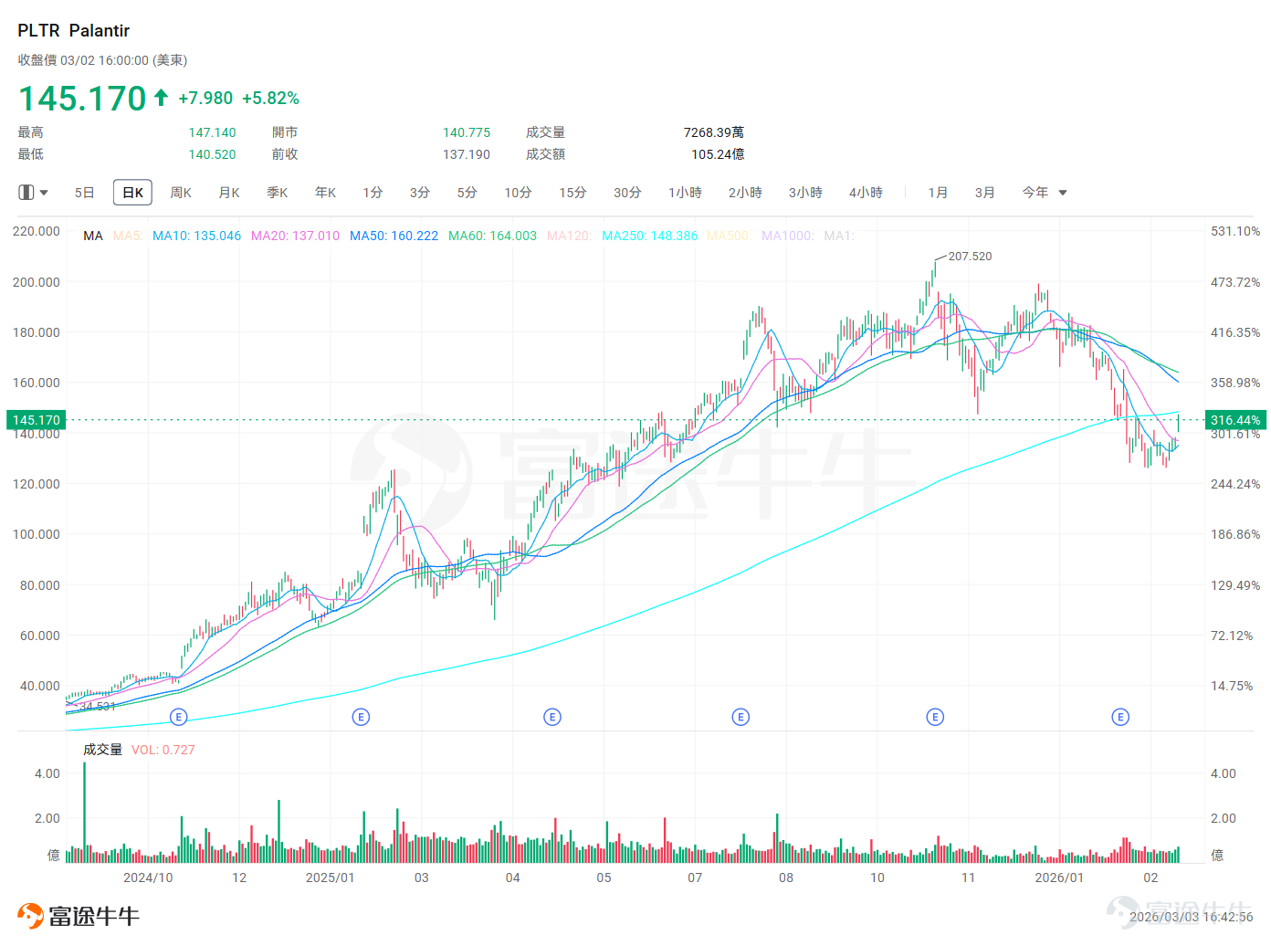Select the 今年 year-to-date range

[1035, 193]
